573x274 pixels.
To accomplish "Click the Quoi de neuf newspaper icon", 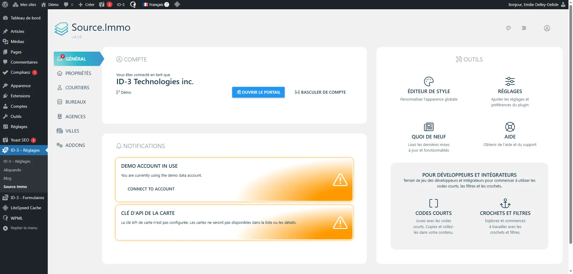I will click(429, 127).
